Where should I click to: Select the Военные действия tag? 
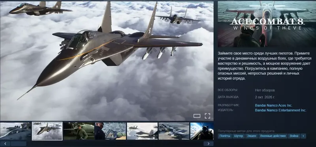tap(273, 136)
